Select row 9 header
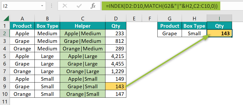This screenshot has height=105, width=243. [x=5, y=86]
